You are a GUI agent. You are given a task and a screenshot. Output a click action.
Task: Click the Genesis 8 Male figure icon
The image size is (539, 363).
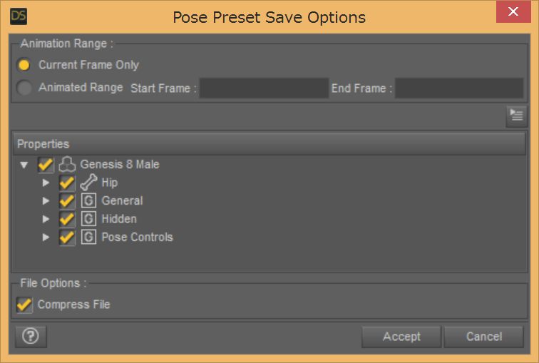coord(67,164)
